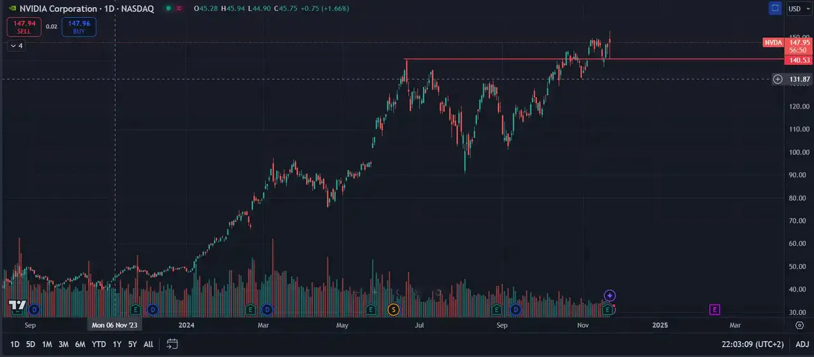Open the green E earnings marker after Nov 2024
The width and height of the screenshot is (814, 357).
coord(609,309)
